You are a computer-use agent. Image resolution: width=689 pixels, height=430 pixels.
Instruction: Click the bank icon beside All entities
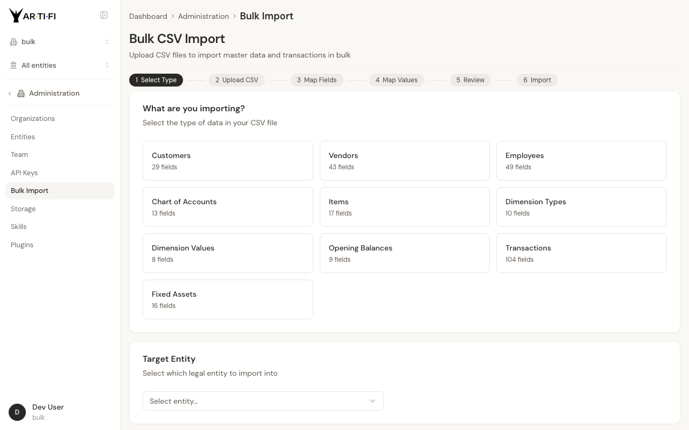click(13, 66)
